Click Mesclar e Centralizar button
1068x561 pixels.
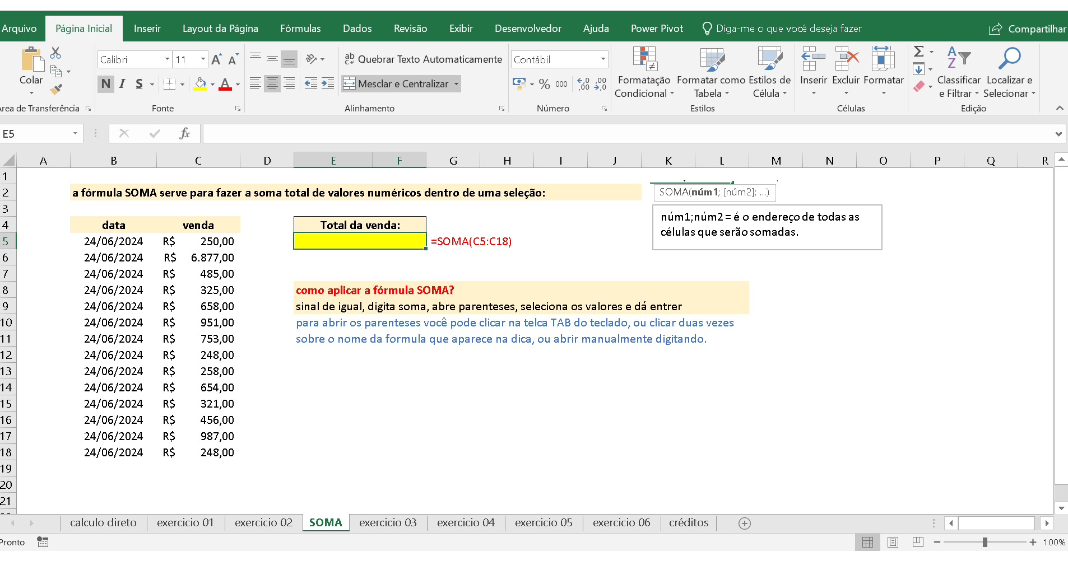point(397,84)
